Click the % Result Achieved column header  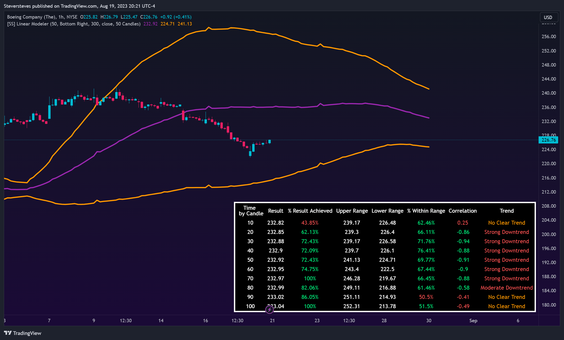click(x=310, y=211)
